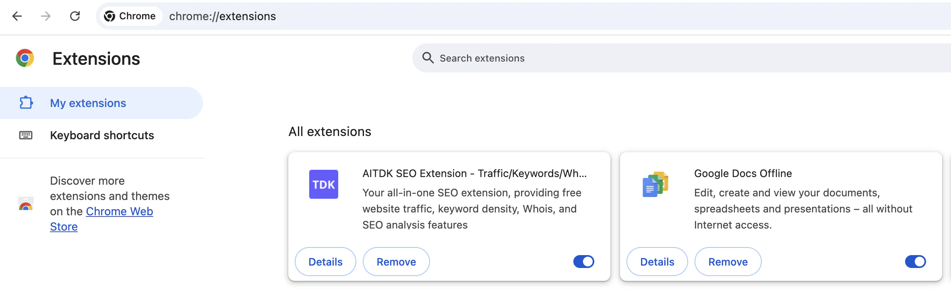
Task: Go back with the browser back arrow
Action: 17,16
